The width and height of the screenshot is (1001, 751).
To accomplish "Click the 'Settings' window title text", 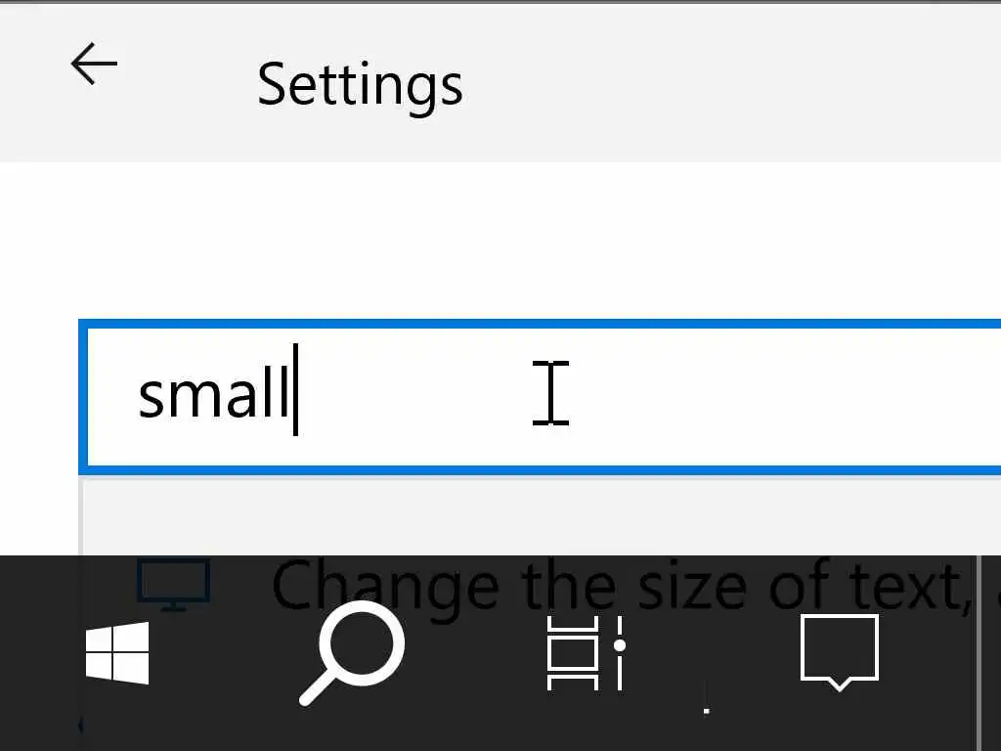I will coord(360,84).
